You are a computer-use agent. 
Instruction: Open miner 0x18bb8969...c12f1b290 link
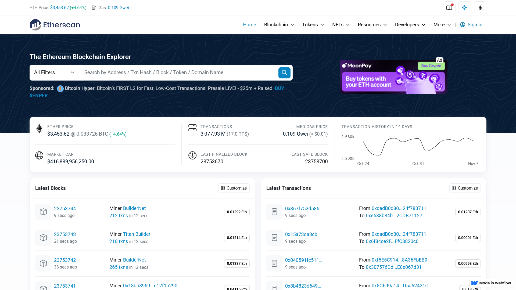click(150, 286)
